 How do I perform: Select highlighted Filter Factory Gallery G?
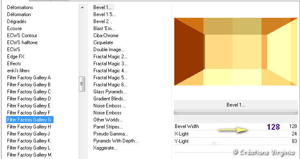point(29,120)
